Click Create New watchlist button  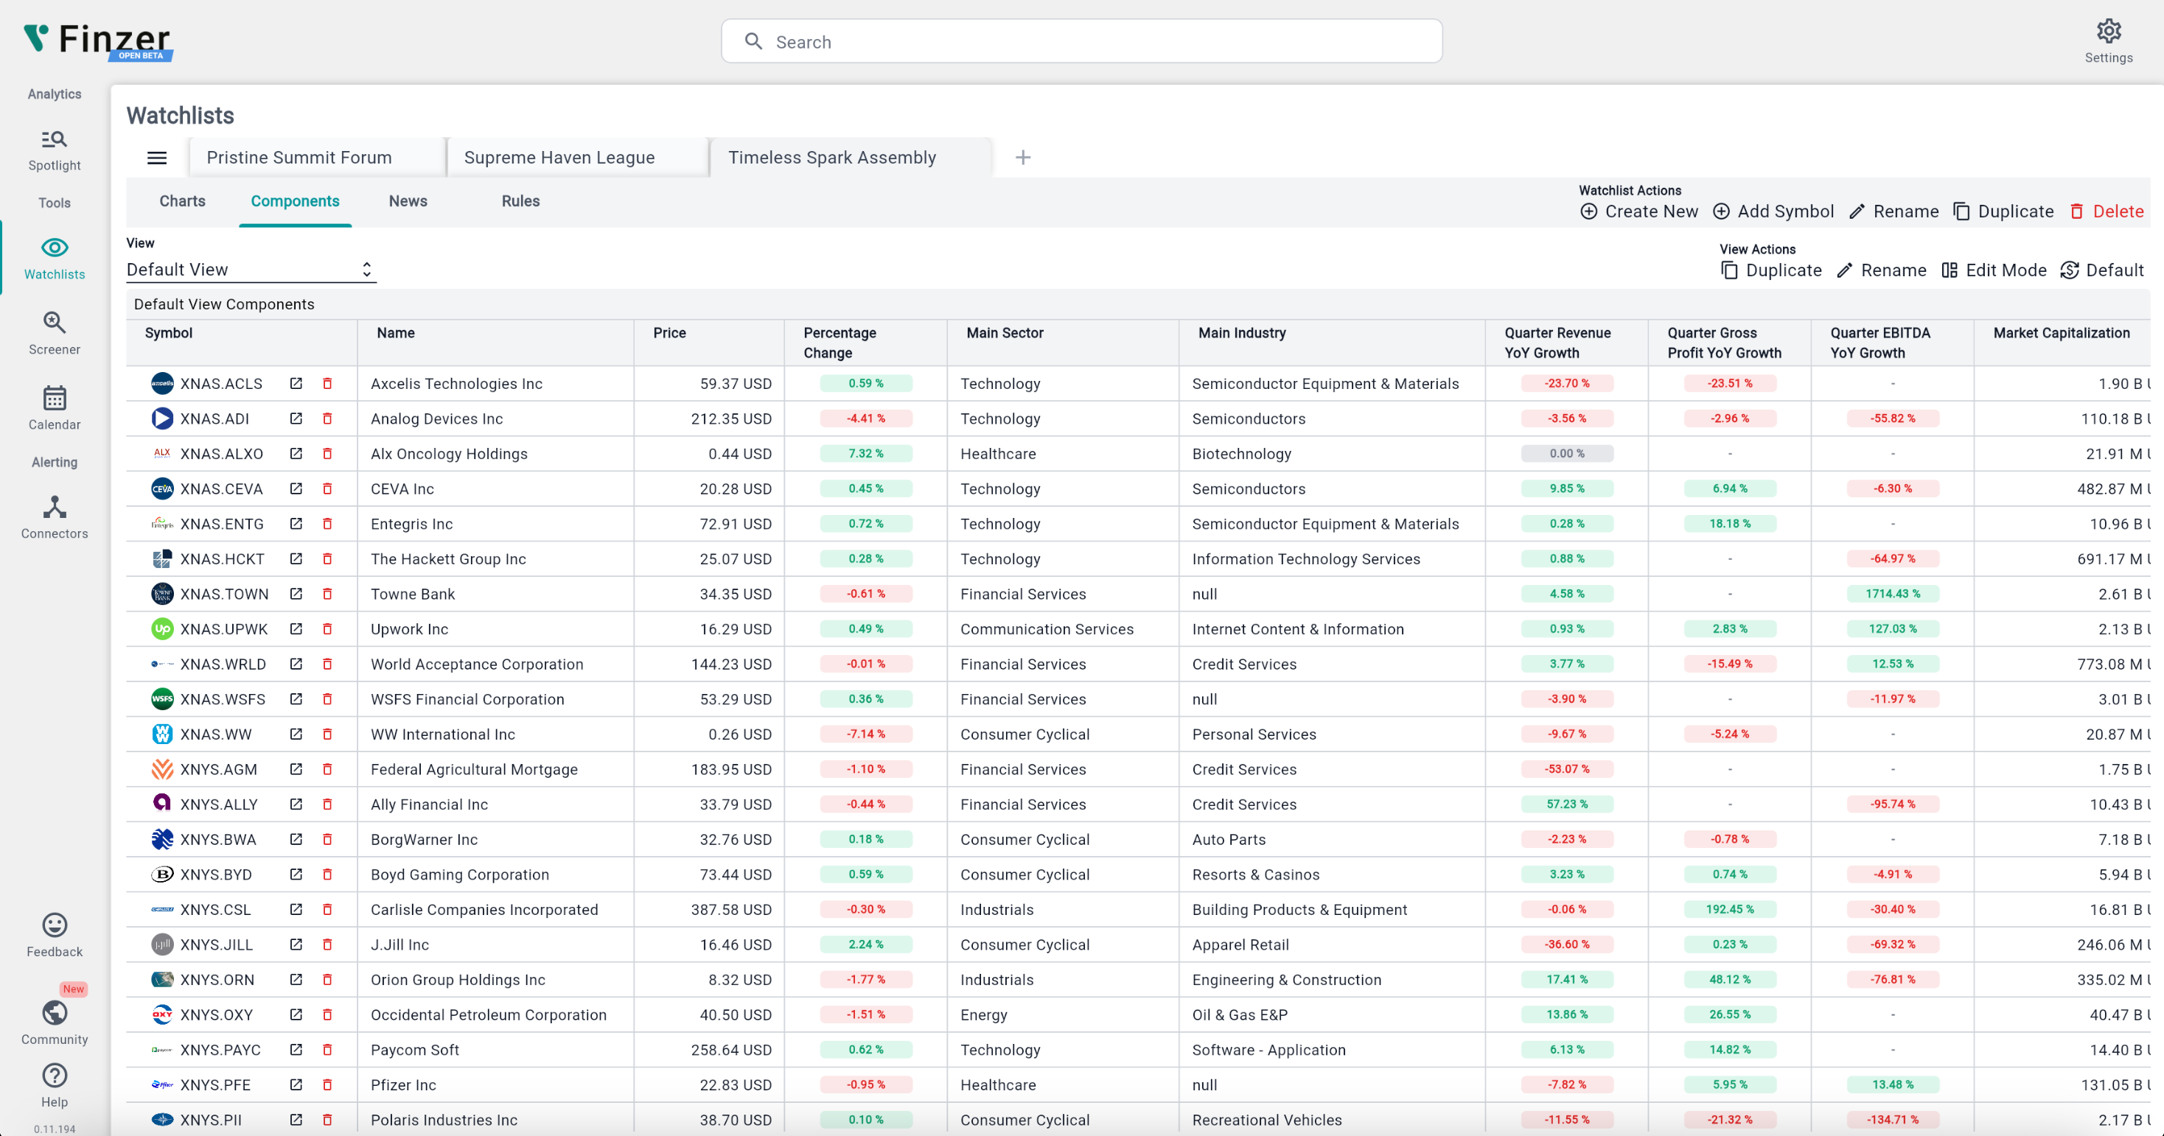coord(1639,211)
